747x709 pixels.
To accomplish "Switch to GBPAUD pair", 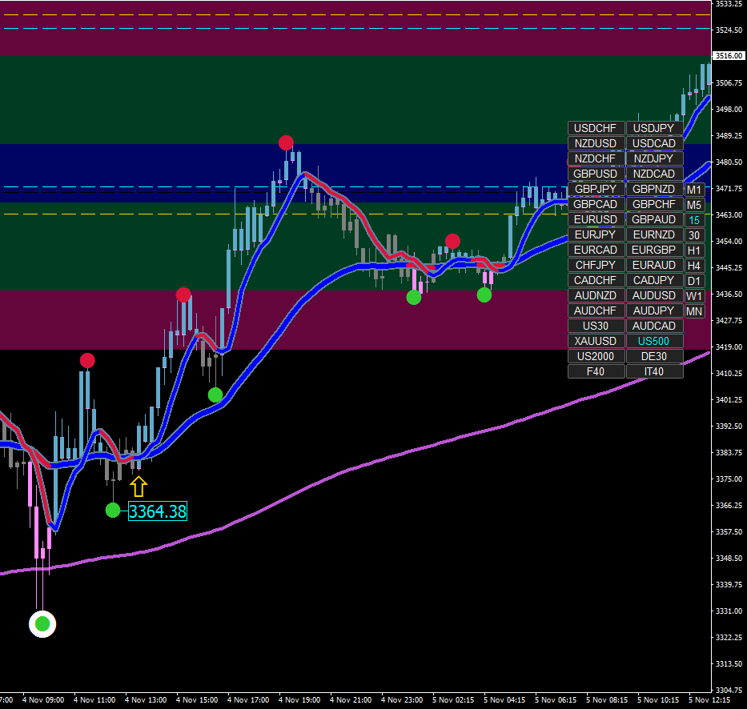I will [x=654, y=219].
